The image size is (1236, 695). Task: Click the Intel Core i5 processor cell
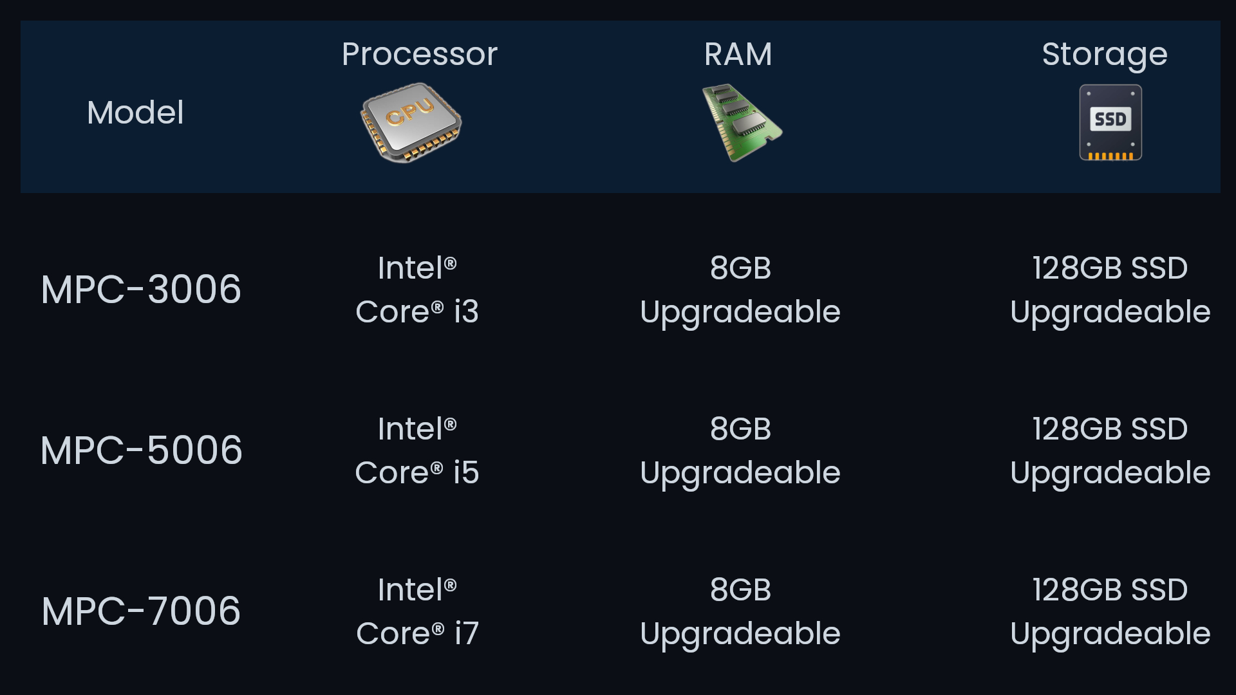tap(417, 450)
